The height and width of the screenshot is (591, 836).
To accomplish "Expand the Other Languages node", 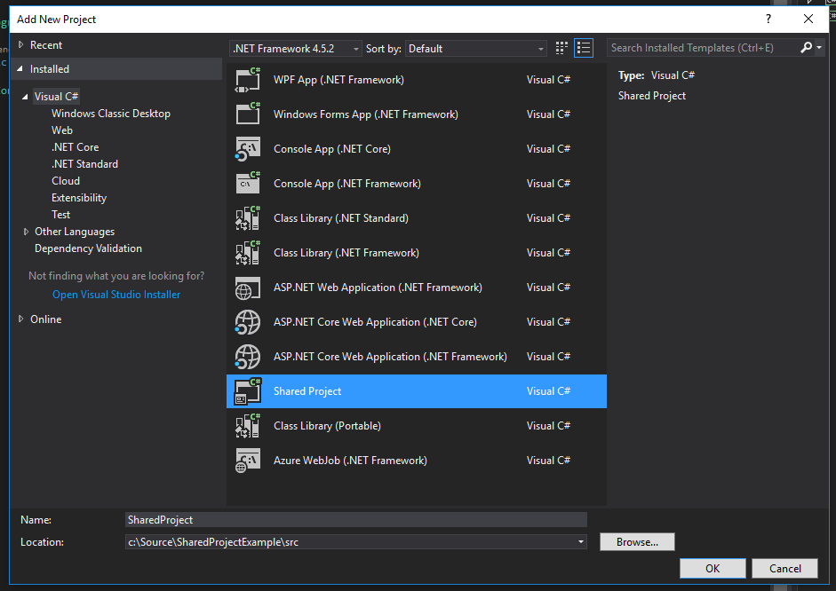I will [x=26, y=232].
